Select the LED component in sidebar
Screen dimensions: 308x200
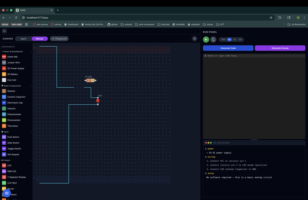pos(9,165)
